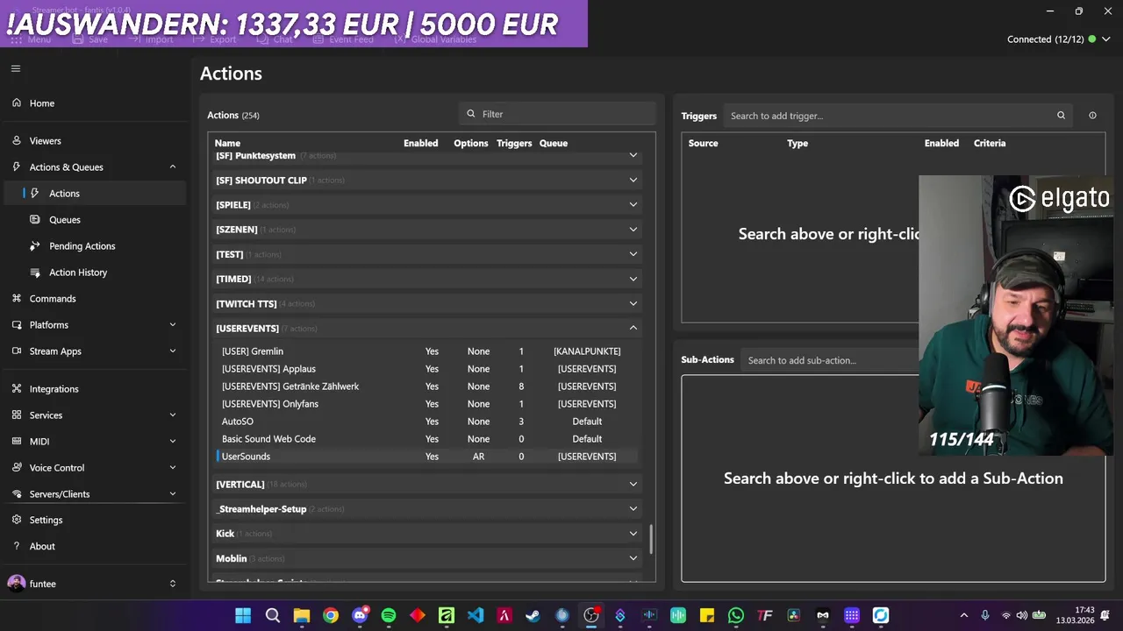This screenshot has width=1123, height=631.
Task: Expand the Voice Control sidebar section
Action: tap(172, 467)
